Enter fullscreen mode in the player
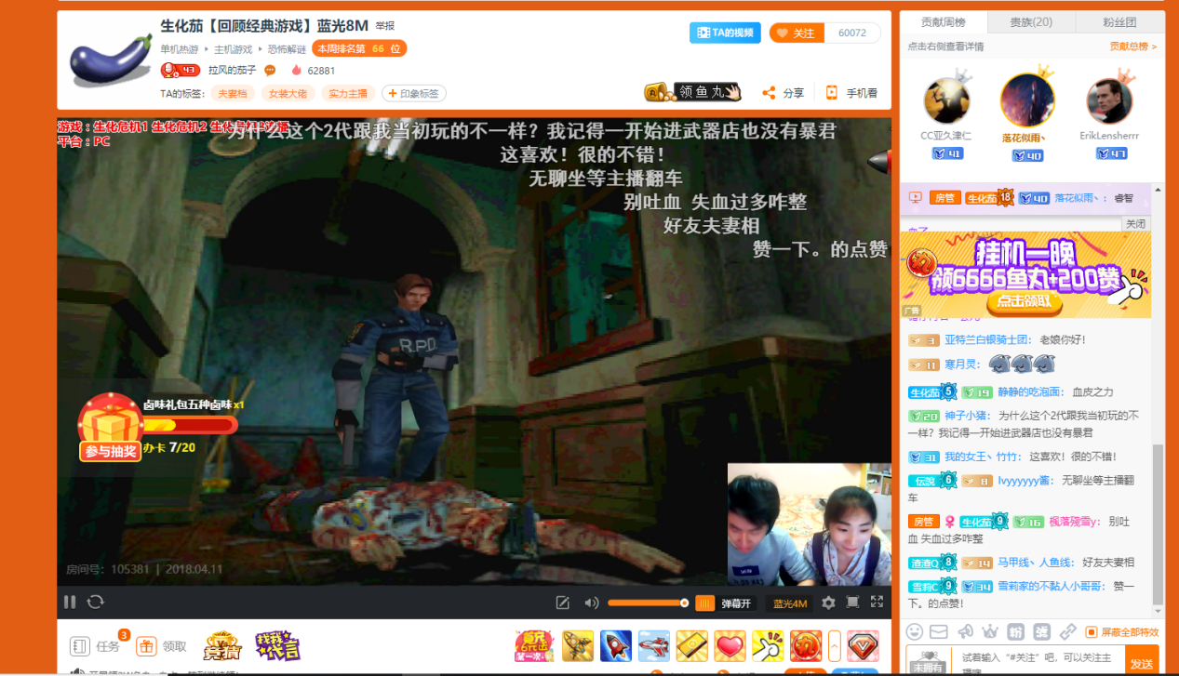The image size is (1179, 676). (877, 603)
